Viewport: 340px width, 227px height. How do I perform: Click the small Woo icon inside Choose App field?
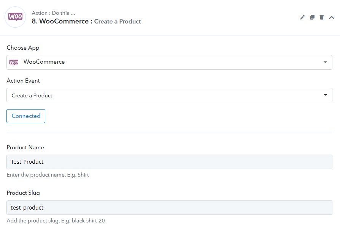pyautogui.click(x=14, y=62)
